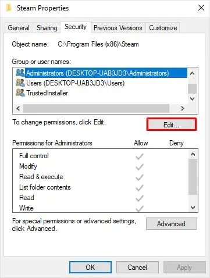Open the Previous Versions tab
The width and height of the screenshot is (210, 278).
coord(118,28)
